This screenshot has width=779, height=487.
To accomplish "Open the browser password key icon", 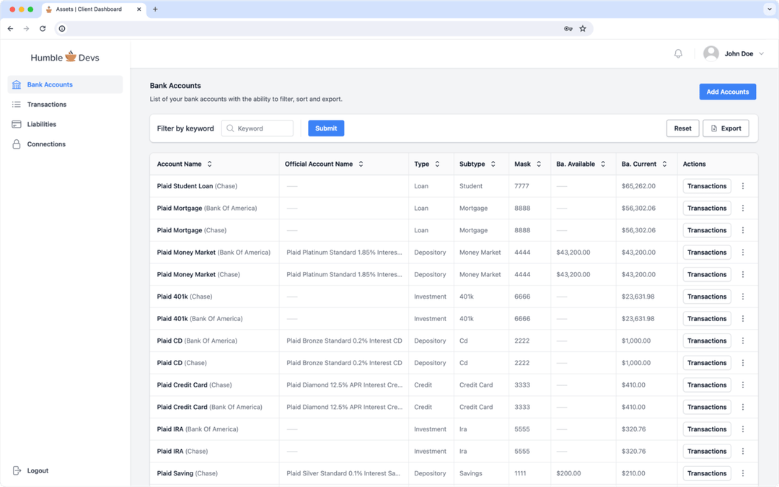I will 568,29.
